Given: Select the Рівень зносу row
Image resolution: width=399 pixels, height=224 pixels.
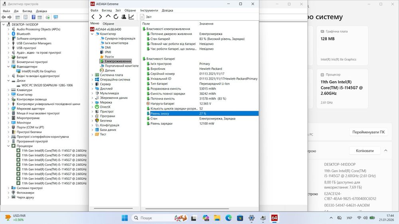Looking at the screenshot, I should tap(203, 114).
